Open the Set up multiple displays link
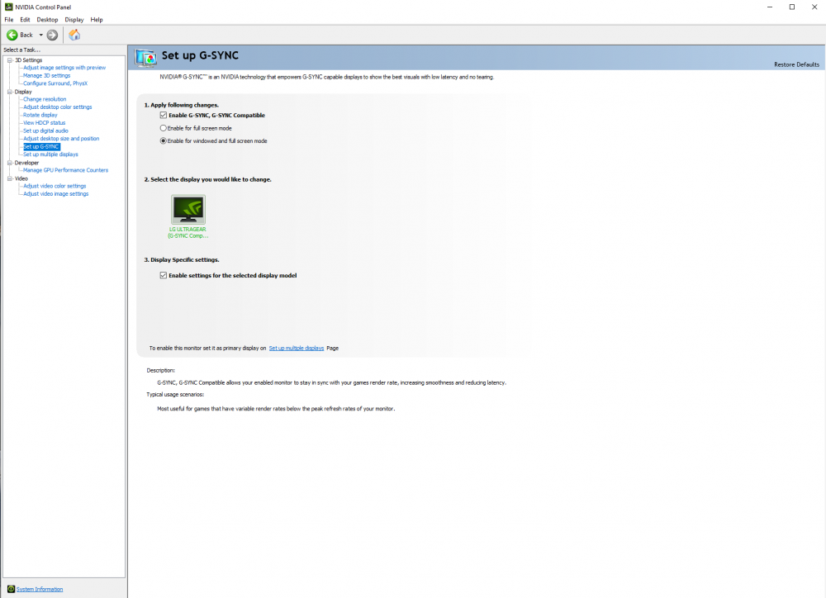 click(297, 348)
